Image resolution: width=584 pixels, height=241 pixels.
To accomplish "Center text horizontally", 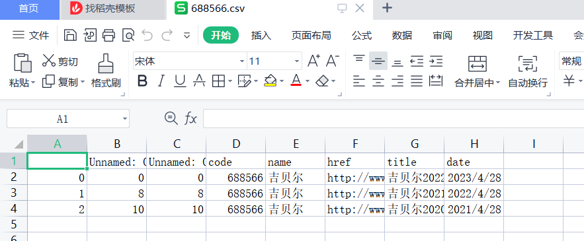I will (378, 81).
